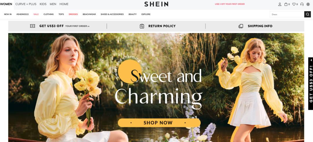This screenshot has width=313, height=142.
Task: Open the SHOES & ACCESSORIES menu
Action: [x=112, y=14]
